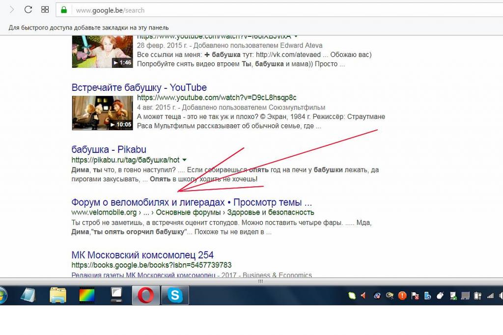Click the red arrow tray icon
503x335 pixels.
pyautogui.click(x=363, y=295)
